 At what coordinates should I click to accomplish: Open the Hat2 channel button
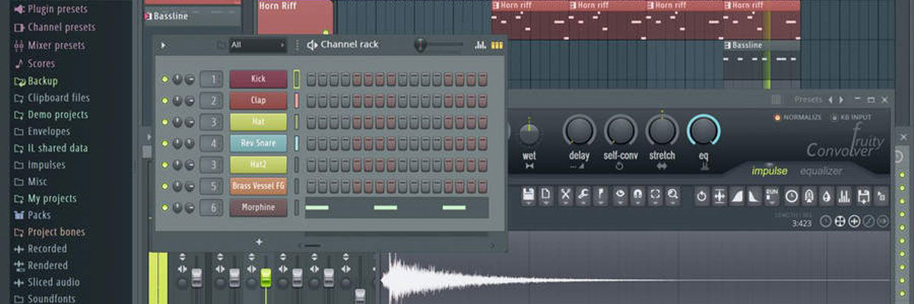[x=258, y=165]
